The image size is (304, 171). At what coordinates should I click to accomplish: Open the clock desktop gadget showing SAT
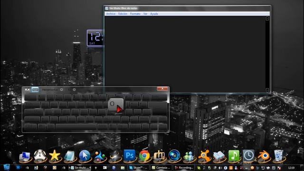pos(95,38)
